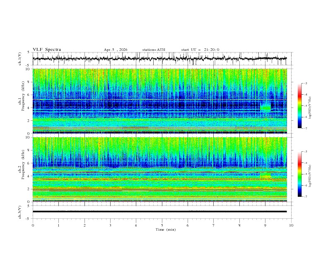Click the ch.3 flat black waveform trace
The image size is (328, 253).
coord(159,212)
